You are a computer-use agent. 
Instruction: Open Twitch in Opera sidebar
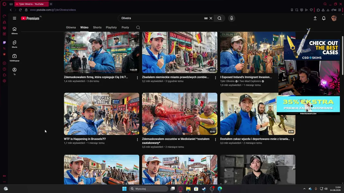4,43
